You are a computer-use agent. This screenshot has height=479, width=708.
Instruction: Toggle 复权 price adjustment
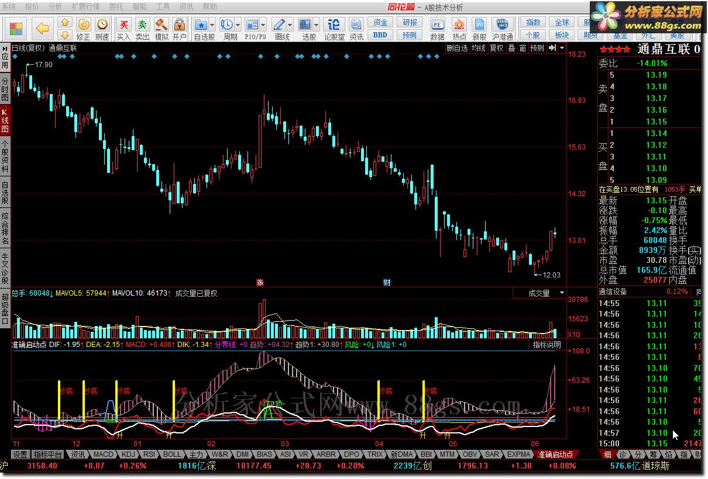[496, 48]
